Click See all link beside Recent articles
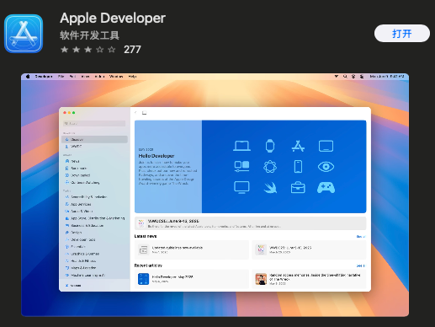435x327 pixels. point(361,265)
